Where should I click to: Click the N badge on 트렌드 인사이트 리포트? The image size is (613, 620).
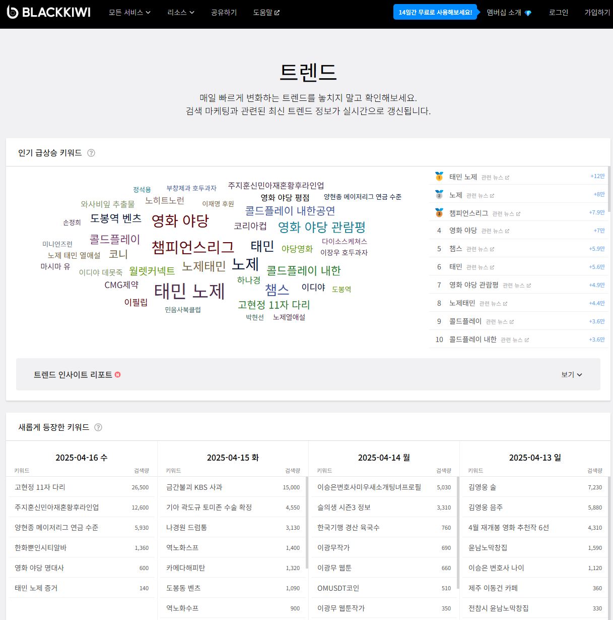(118, 374)
